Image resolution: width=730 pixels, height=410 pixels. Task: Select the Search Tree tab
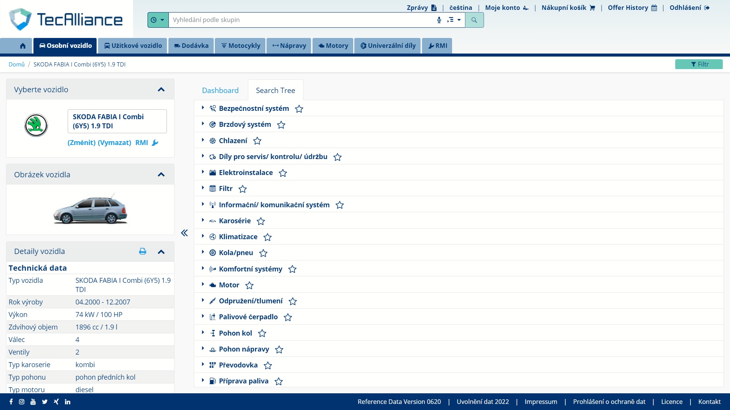(x=275, y=90)
